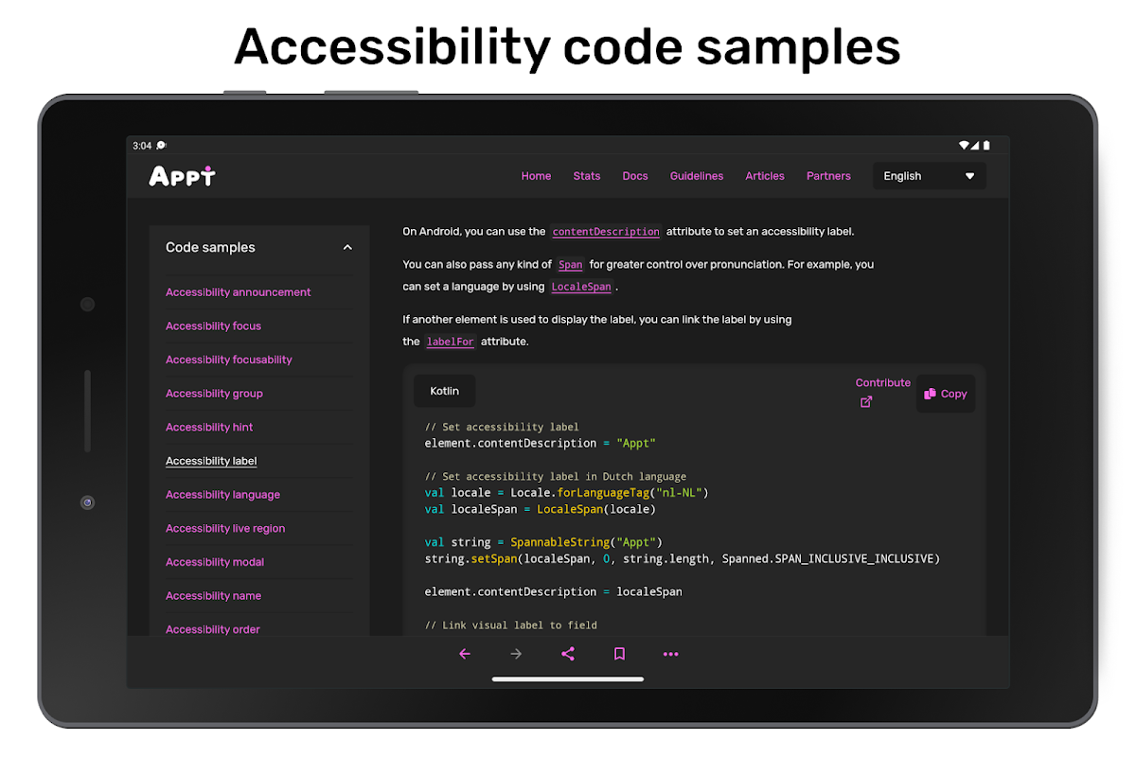Open the Span inline code link
This screenshot has height=757, width=1136.
571,265
